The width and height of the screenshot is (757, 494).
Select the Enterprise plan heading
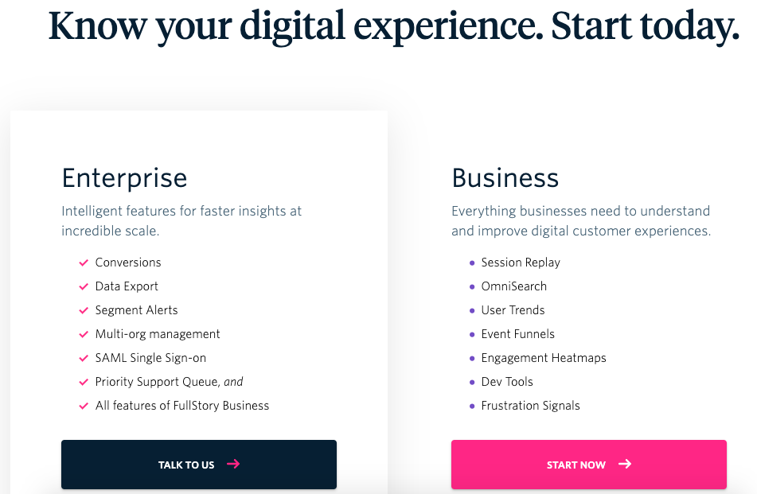pos(124,178)
